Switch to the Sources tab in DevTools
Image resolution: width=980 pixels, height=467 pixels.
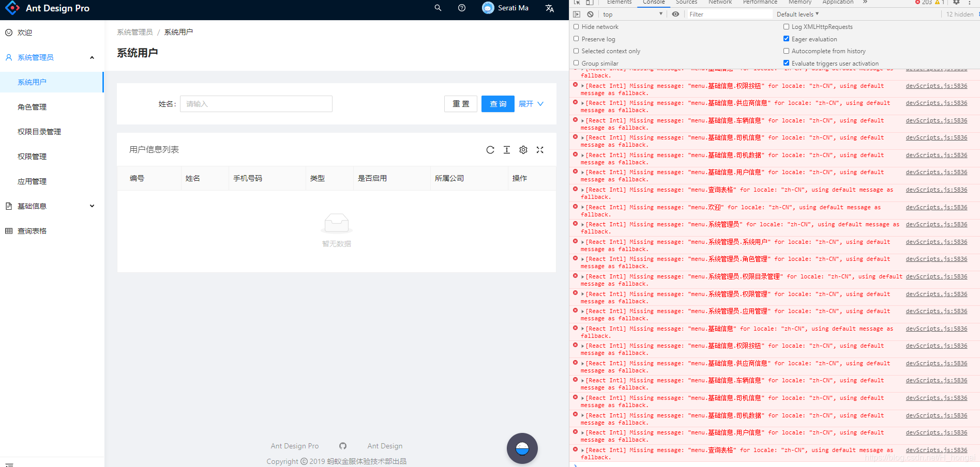point(686,3)
